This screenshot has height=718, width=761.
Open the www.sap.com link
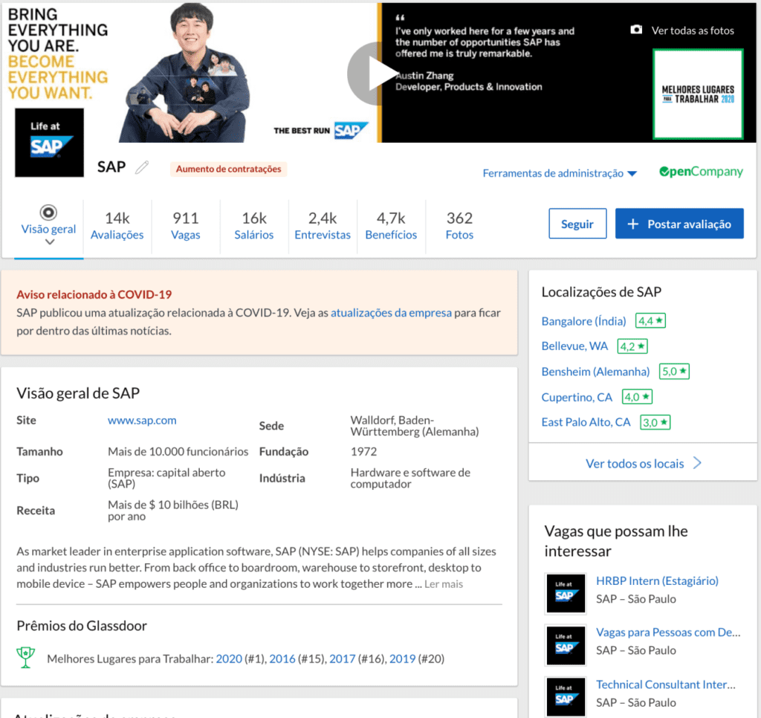142,420
